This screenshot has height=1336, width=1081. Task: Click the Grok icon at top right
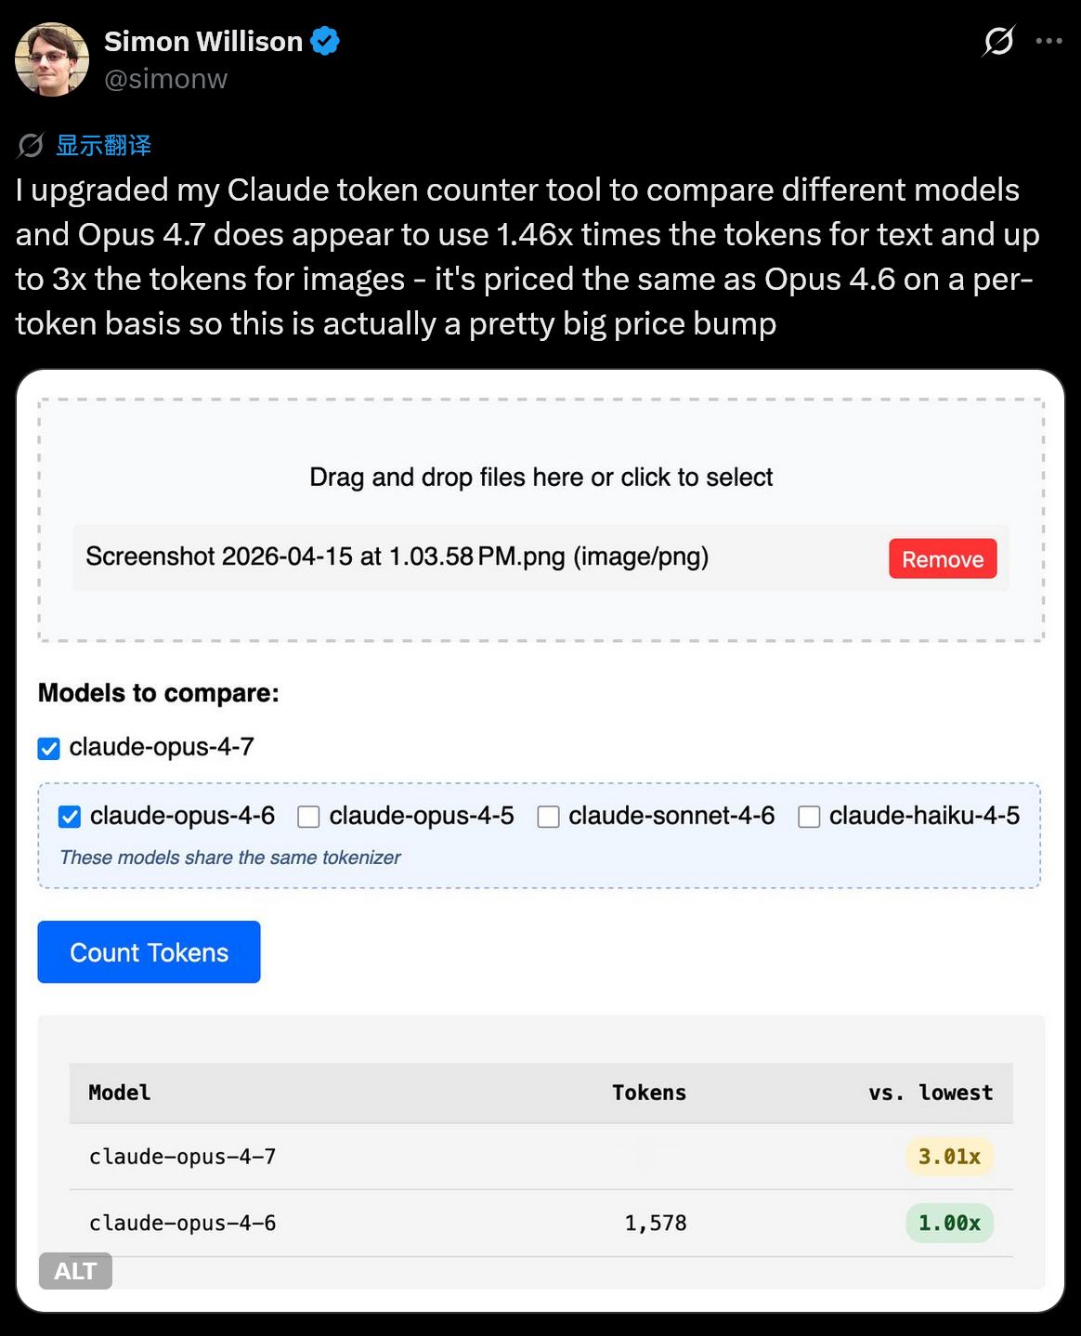point(998,41)
